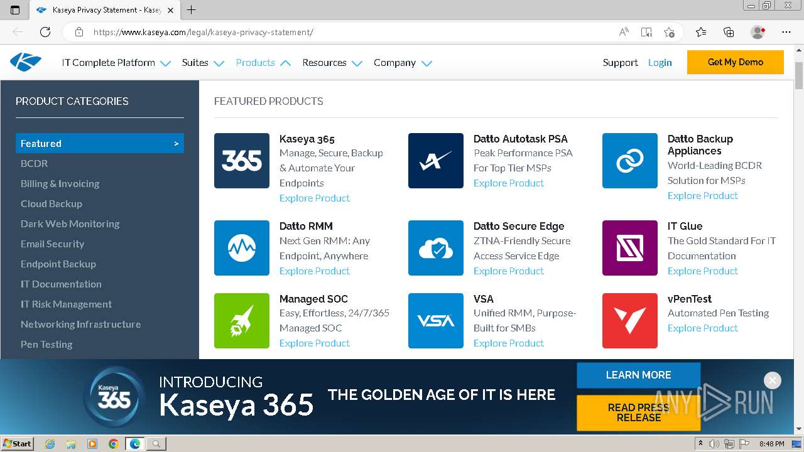Viewport: 804px width, 452px height.
Task: Open the Kaseya 365 product icon
Action: [242, 161]
